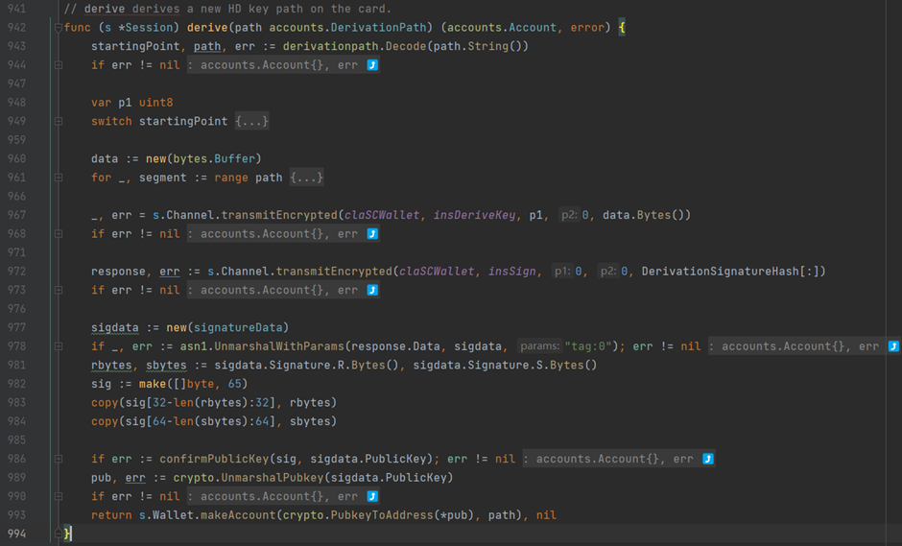This screenshot has width=902, height=546.
Task: Click the {...} placeholder after range path
Action: tap(307, 178)
